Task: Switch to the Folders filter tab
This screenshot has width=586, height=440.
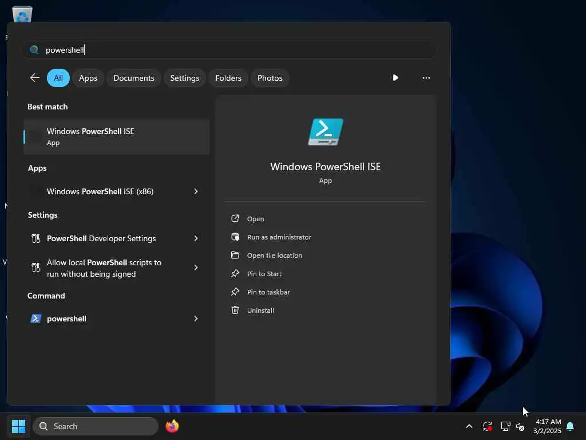Action: (228, 78)
